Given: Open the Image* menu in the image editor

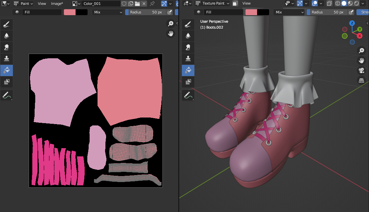Looking at the screenshot, I should pyautogui.click(x=57, y=4).
